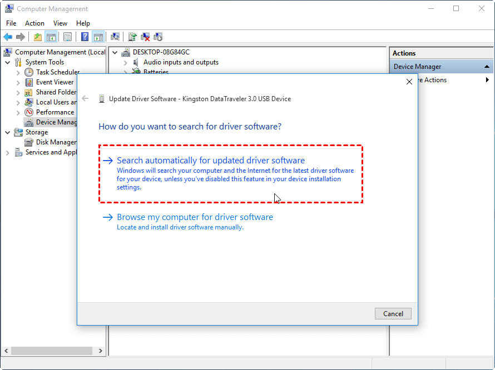
Task: Collapse the Device Manager actions section
Action: click(487, 67)
